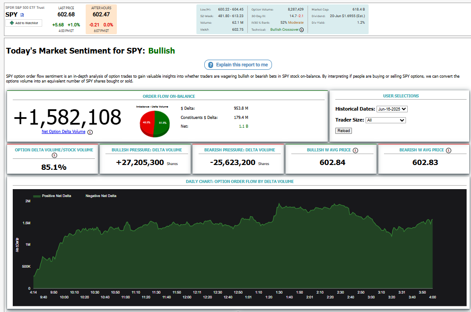
Task: Open the Trader Size dropdown
Action: pyautogui.click(x=386, y=120)
